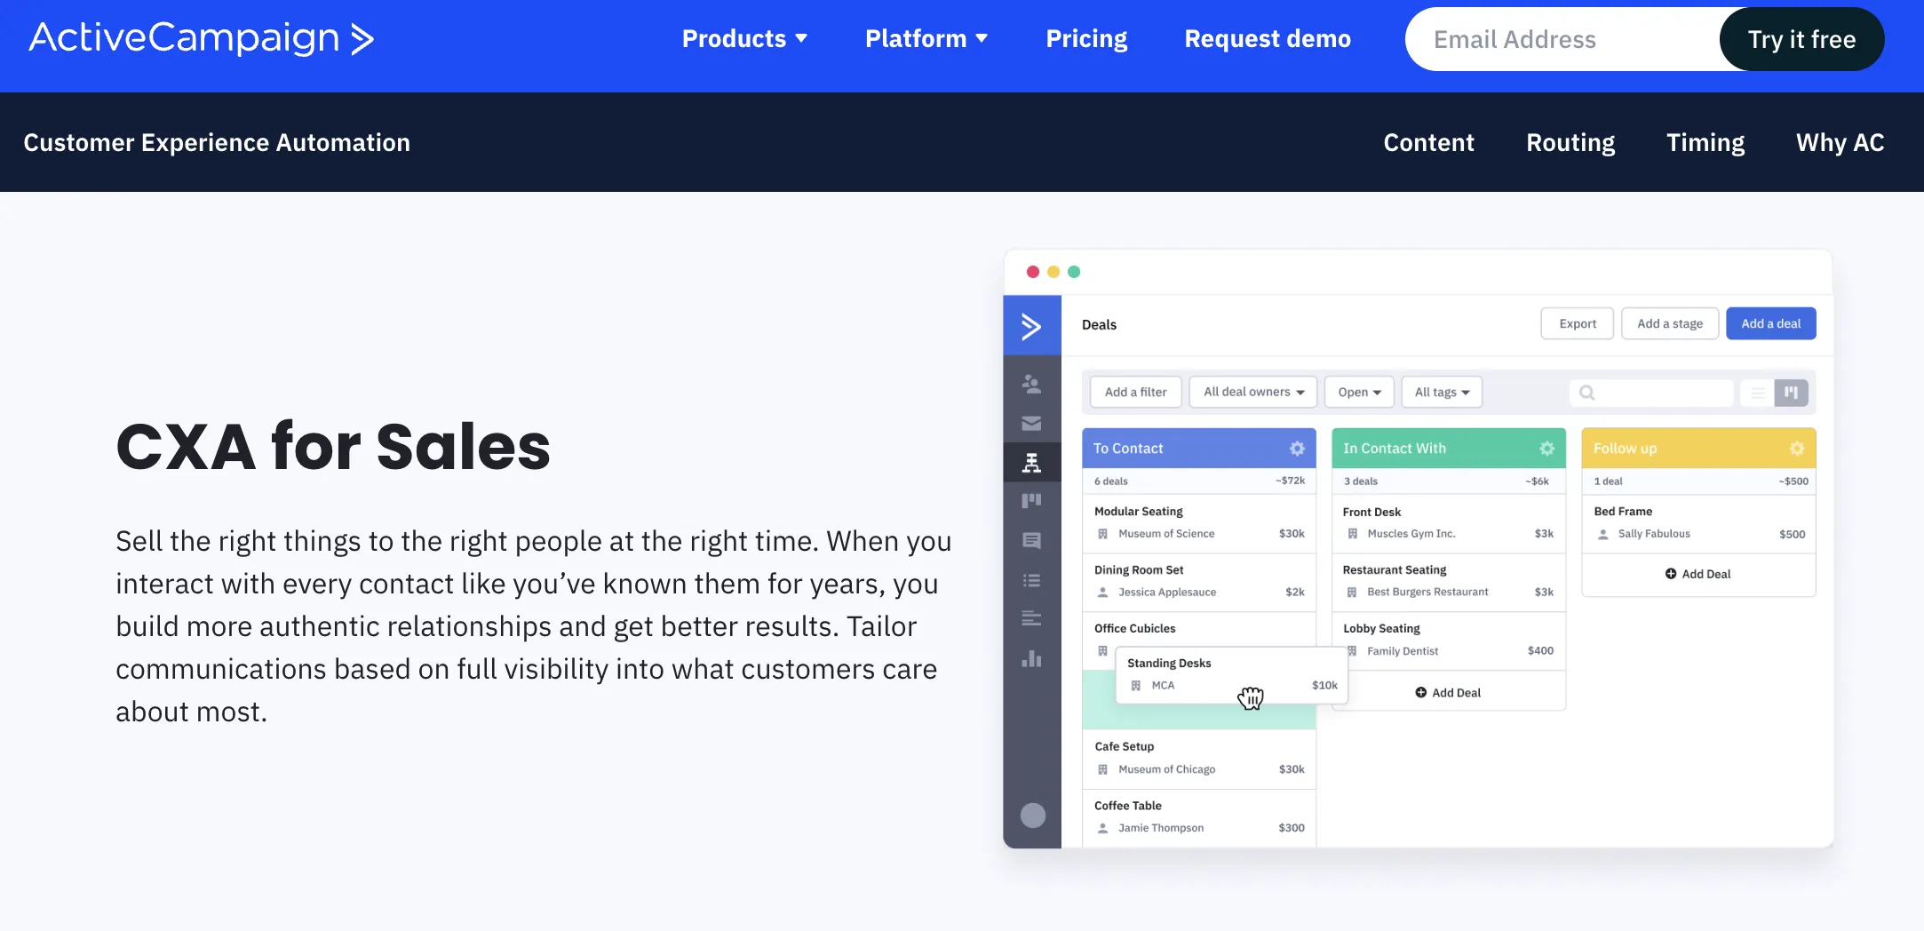Click the building icon beside Best Burgers Restaurant

tap(1352, 593)
